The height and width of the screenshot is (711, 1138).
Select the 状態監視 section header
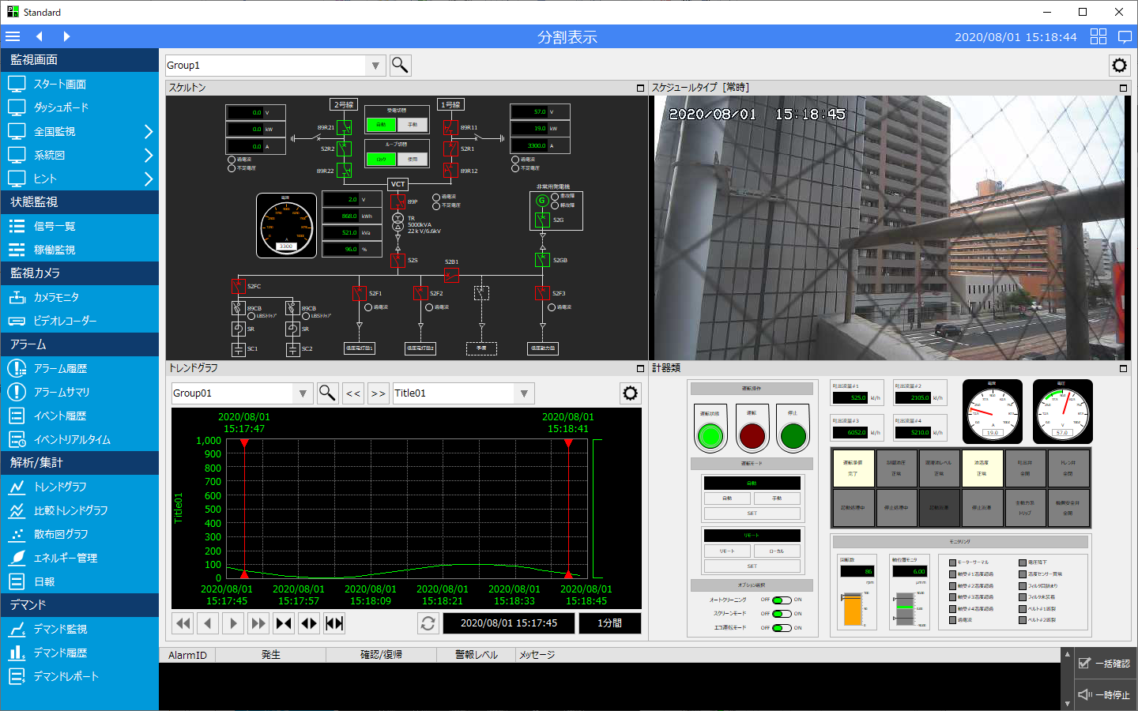[x=79, y=202]
